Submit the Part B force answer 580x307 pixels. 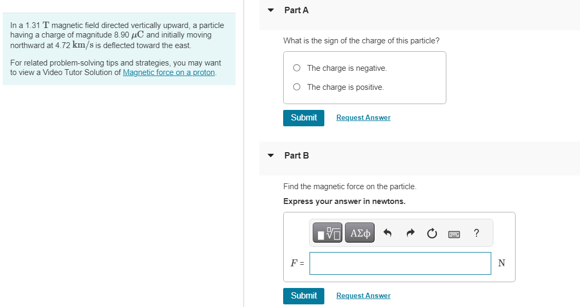tap(304, 295)
